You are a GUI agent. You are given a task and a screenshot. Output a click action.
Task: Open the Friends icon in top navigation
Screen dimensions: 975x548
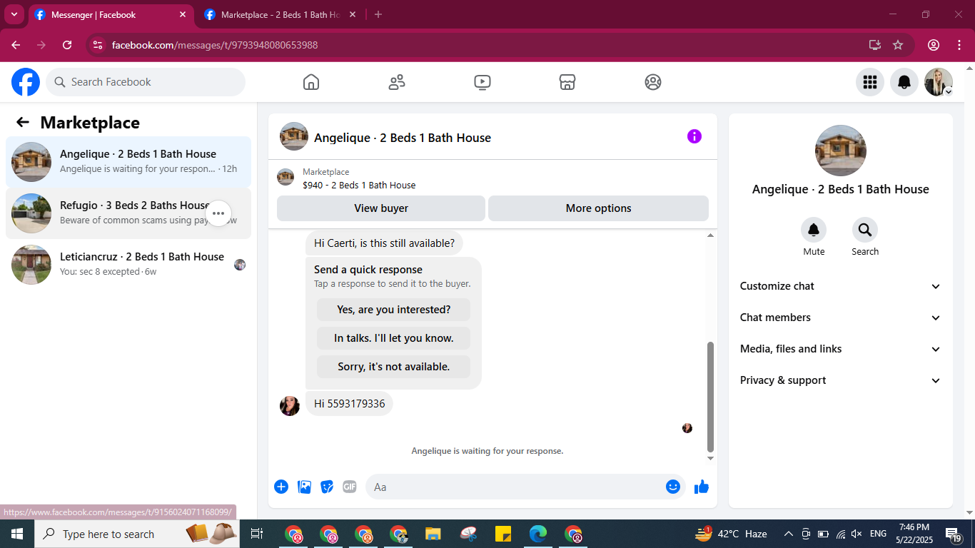397,82
